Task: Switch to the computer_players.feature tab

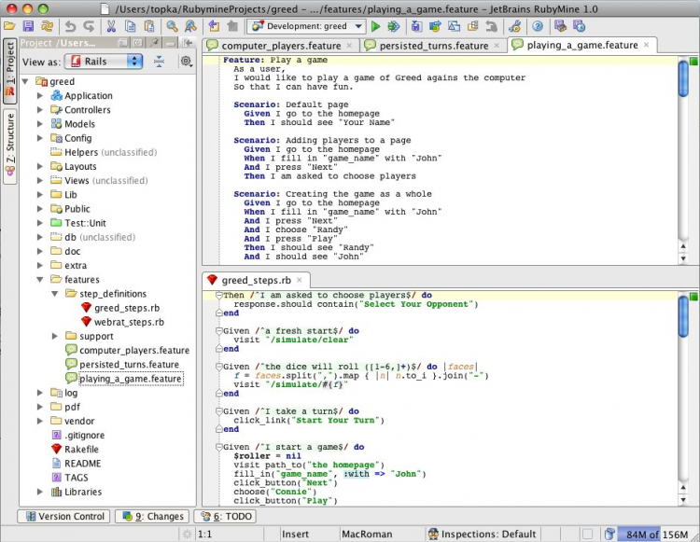Action: click(279, 45)
